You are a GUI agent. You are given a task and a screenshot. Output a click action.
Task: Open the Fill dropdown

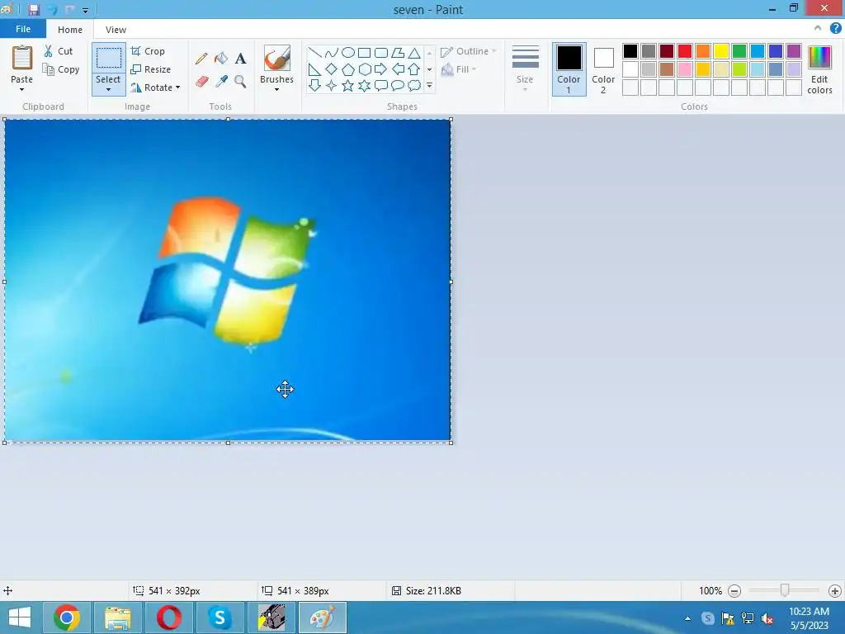pos(459,69)
